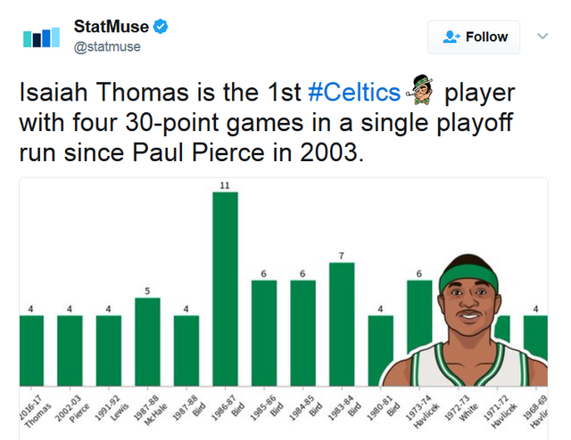
Task: Click the 2016-17 Thomas bar
Action: pos(31,351)
